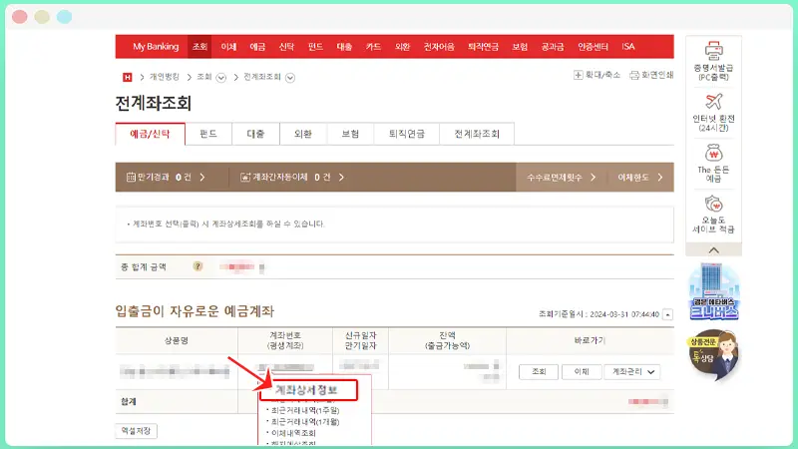Collapse the right sidebar with up chevron
This screenshot has width=798, height=449.
pyautogui.click(x=713, y=250)
